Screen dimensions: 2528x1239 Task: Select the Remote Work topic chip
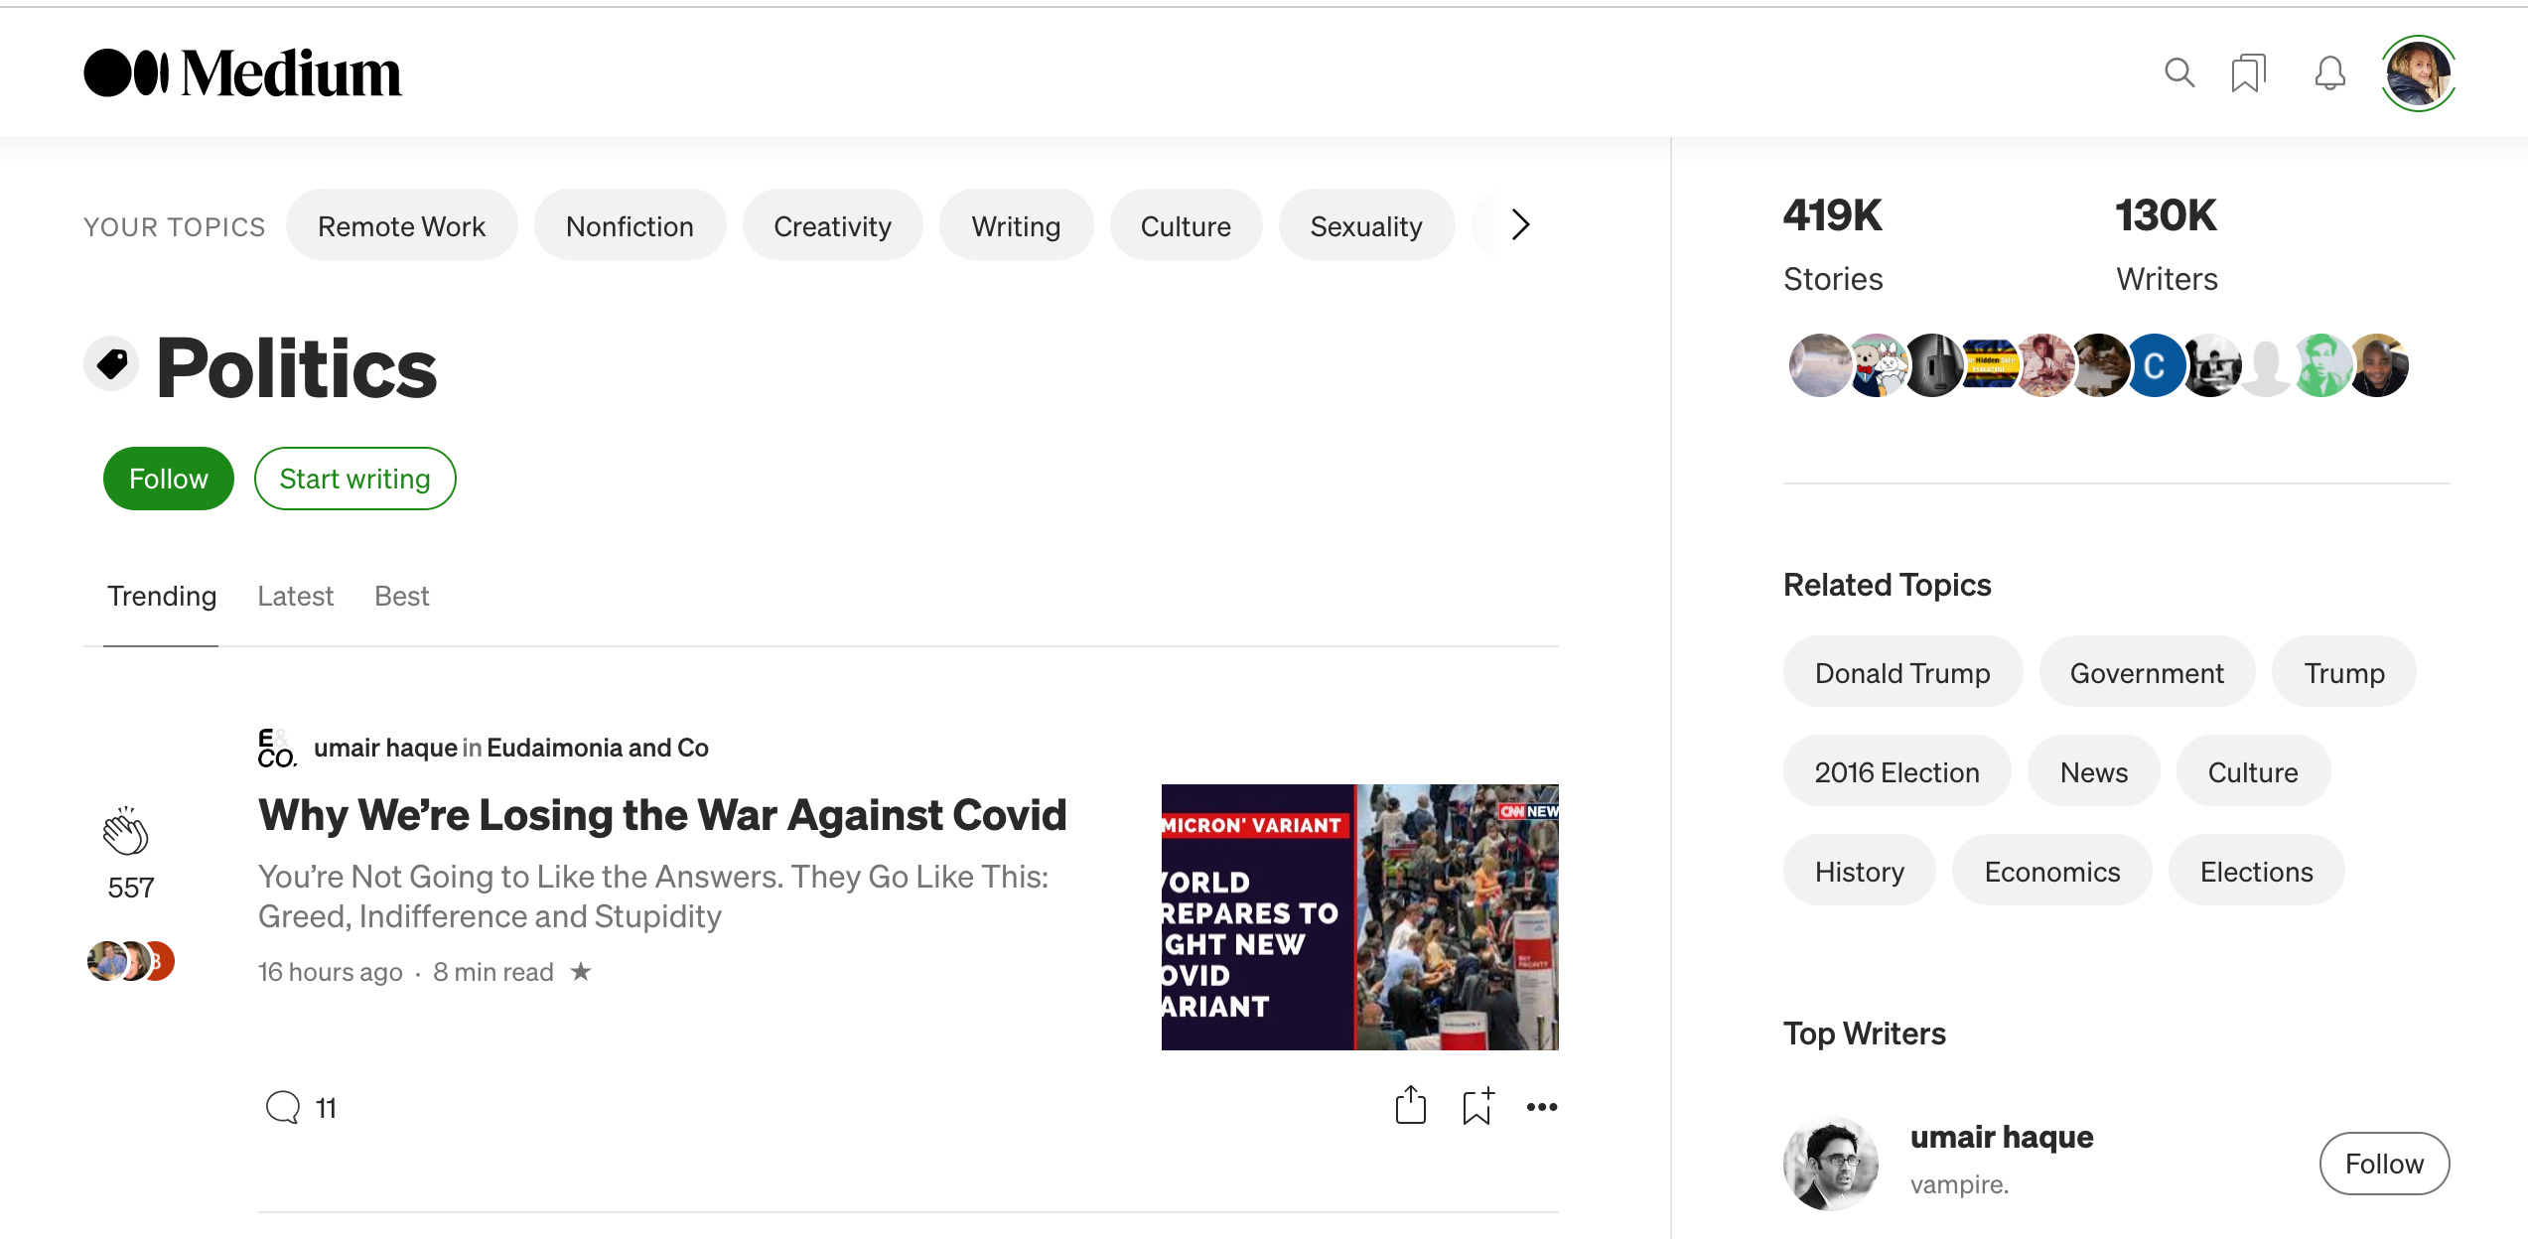tap(401, 225)
